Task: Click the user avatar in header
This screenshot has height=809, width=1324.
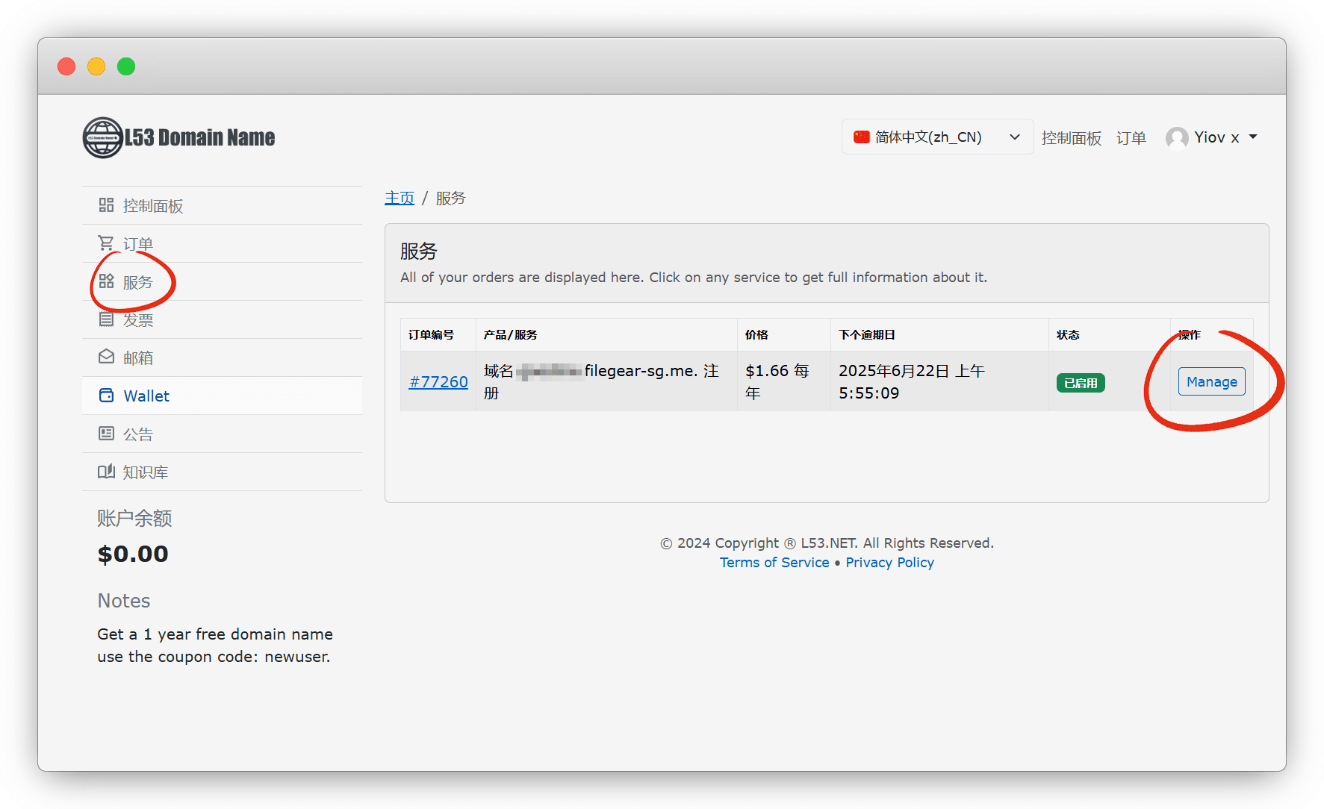Action: click(1177, 138)
